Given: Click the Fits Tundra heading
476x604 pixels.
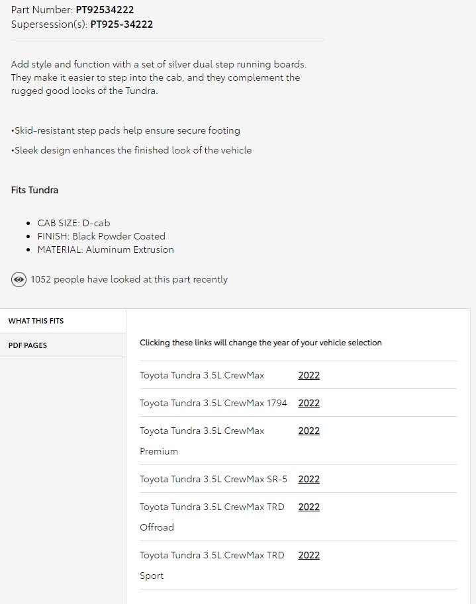Looking at the screenshot, I should pyautogui.click(x=34, y=190).
